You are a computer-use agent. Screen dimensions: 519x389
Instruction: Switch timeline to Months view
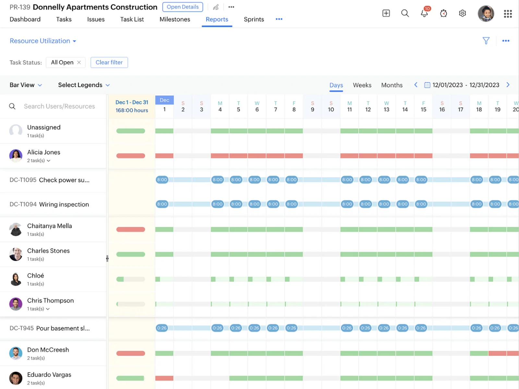click(x=392, y=85)
